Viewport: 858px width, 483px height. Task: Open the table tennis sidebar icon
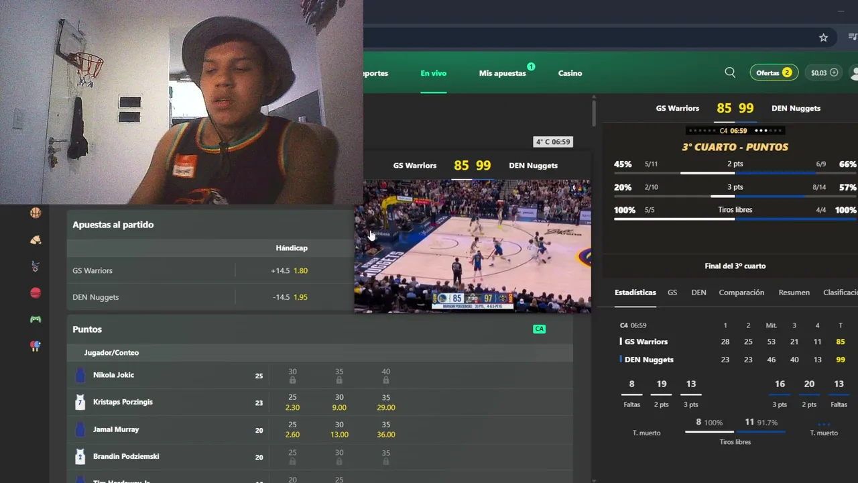click(x=36, y=346)
